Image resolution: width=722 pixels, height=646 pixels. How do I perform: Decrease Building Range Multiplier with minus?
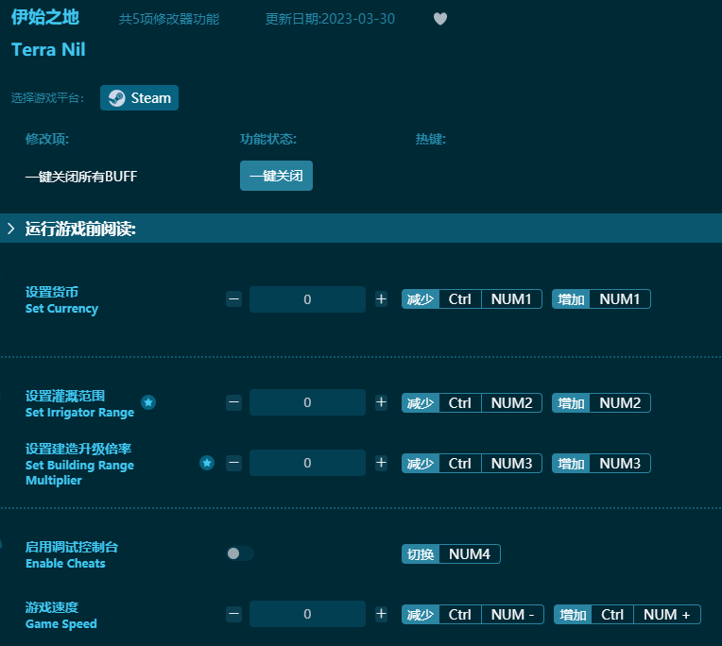tap(234, 463)
